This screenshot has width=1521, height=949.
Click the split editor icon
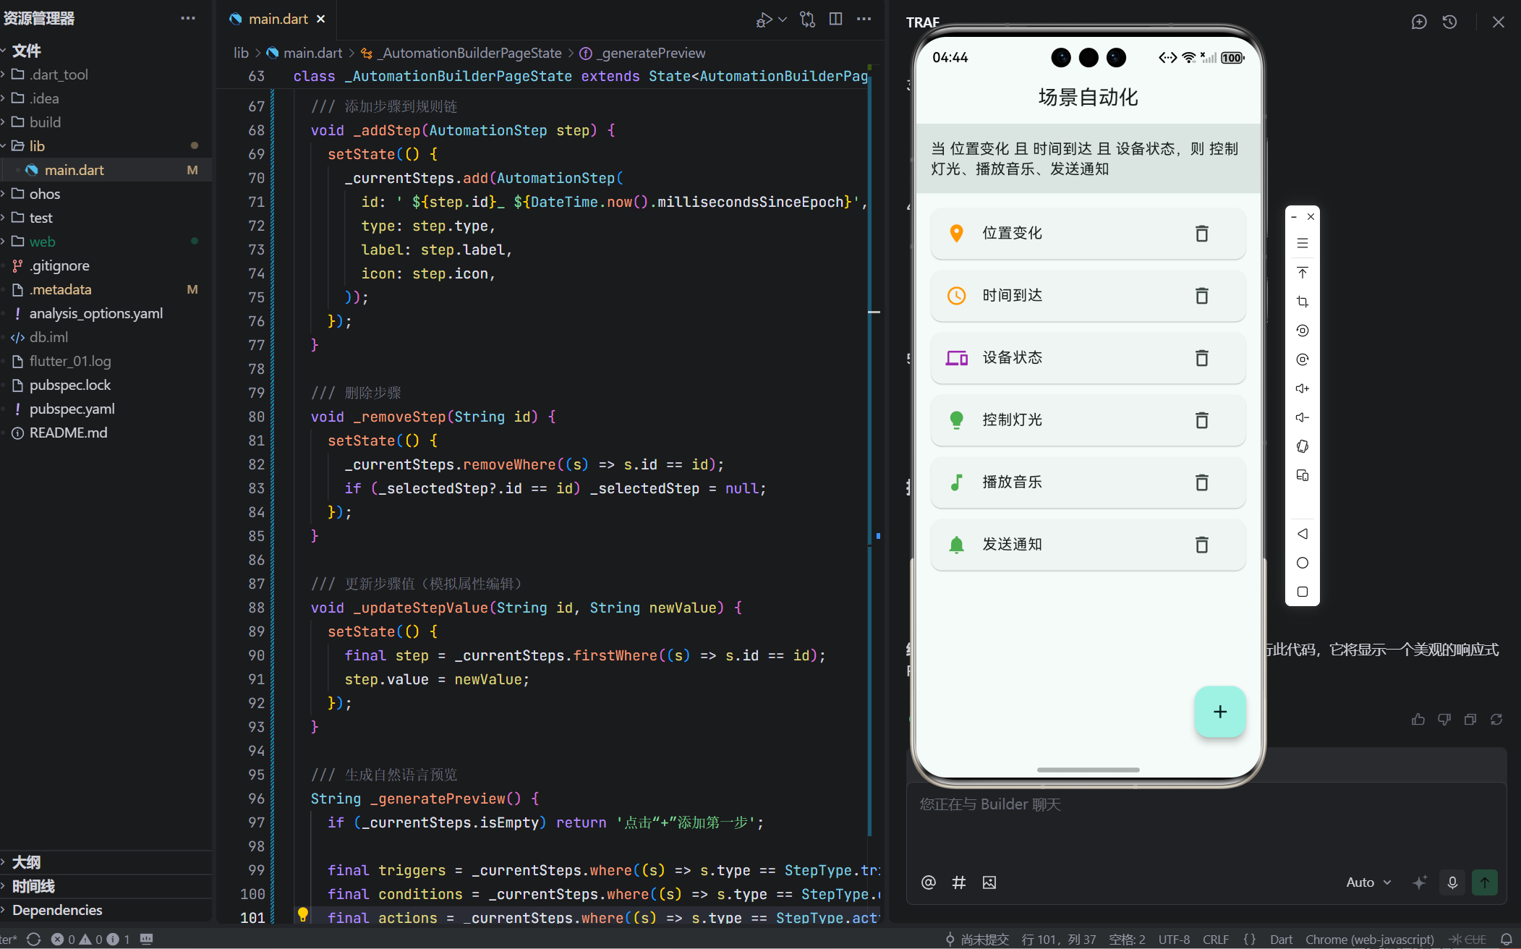click(835, 19)
